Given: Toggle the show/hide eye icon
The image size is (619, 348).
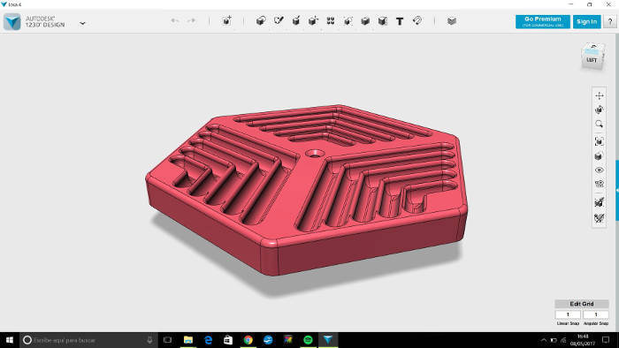Looking at the screenshot, I should point(600,170).
